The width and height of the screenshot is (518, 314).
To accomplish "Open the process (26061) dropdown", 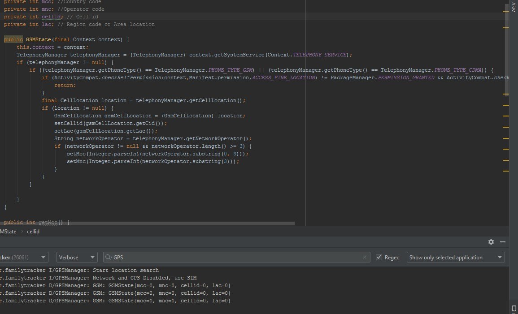I will click(x=24, y=257).
